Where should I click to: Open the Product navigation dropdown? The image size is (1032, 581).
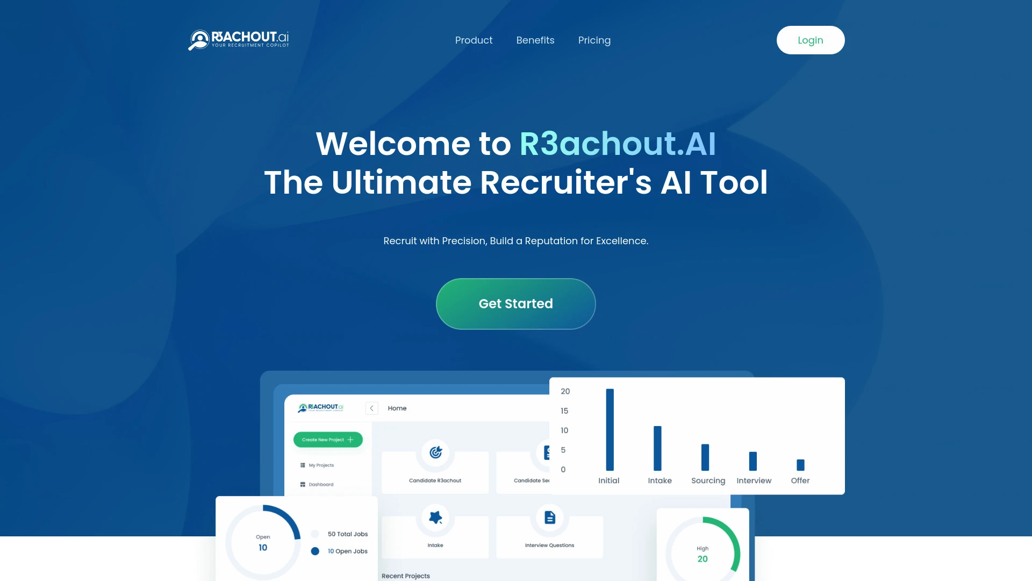coord(474,40)
